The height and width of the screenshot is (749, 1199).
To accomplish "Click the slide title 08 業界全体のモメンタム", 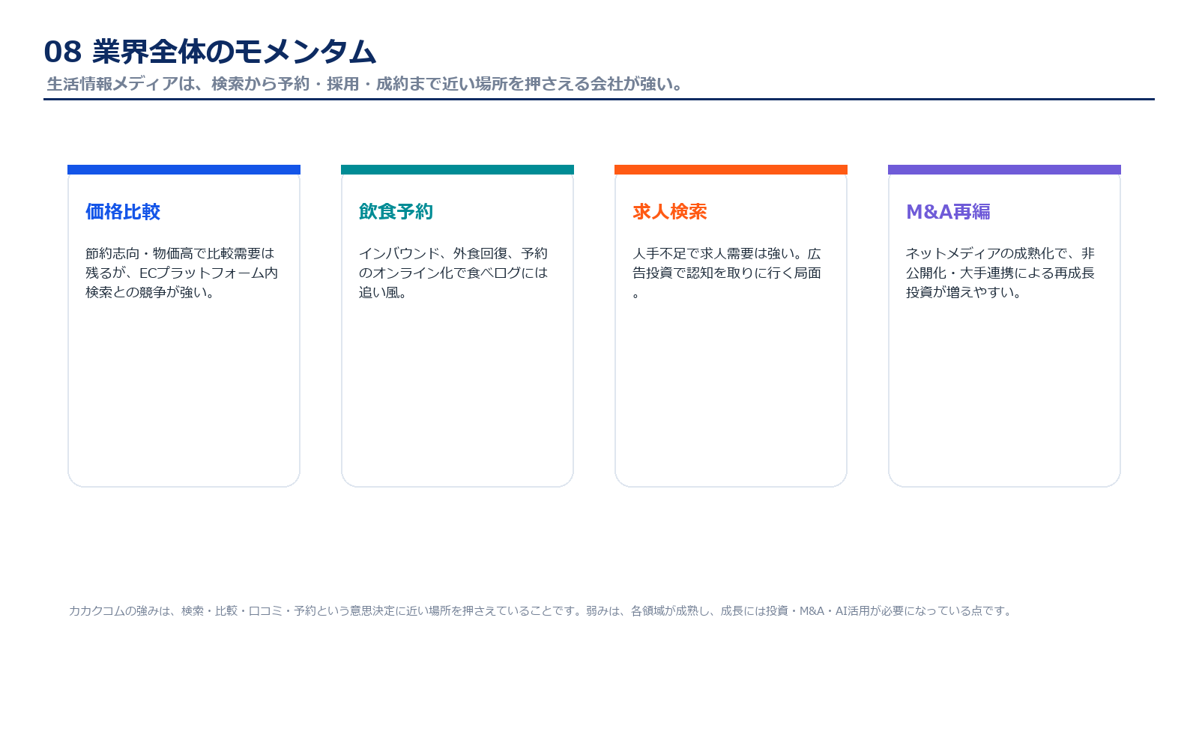I will pos(210,52).
